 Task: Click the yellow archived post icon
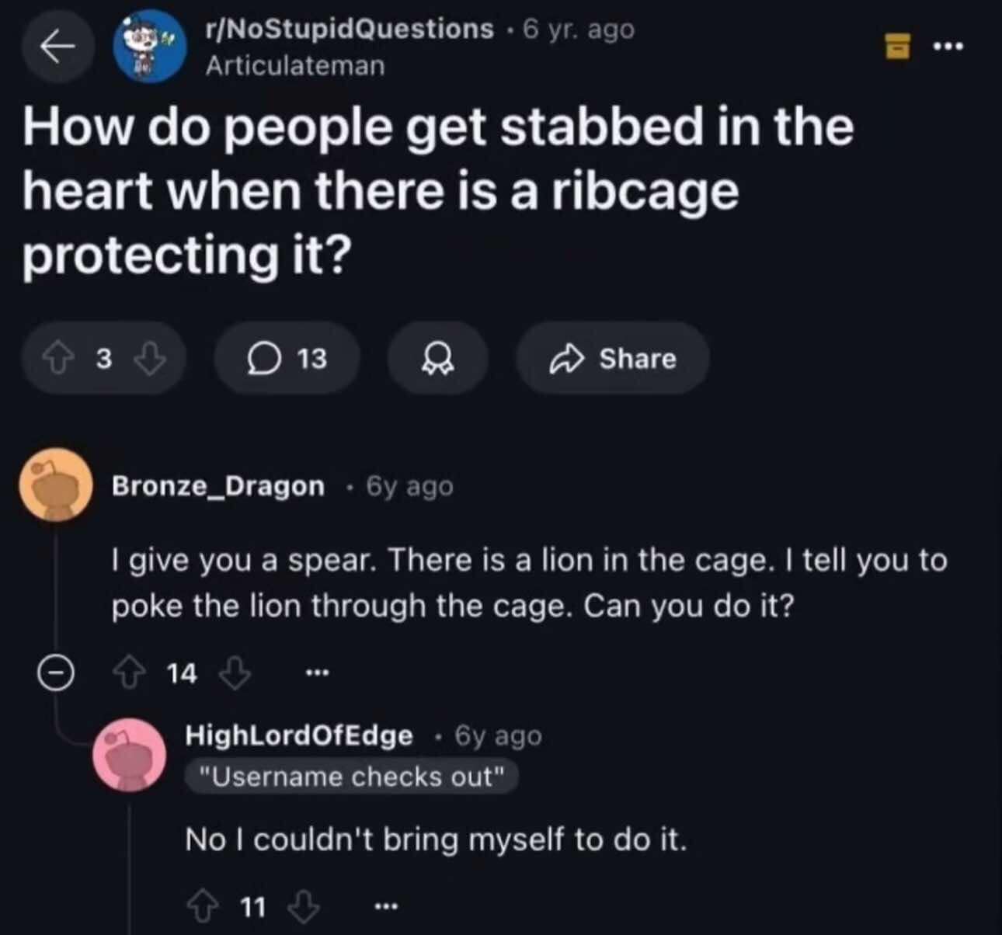click(898, 47)
